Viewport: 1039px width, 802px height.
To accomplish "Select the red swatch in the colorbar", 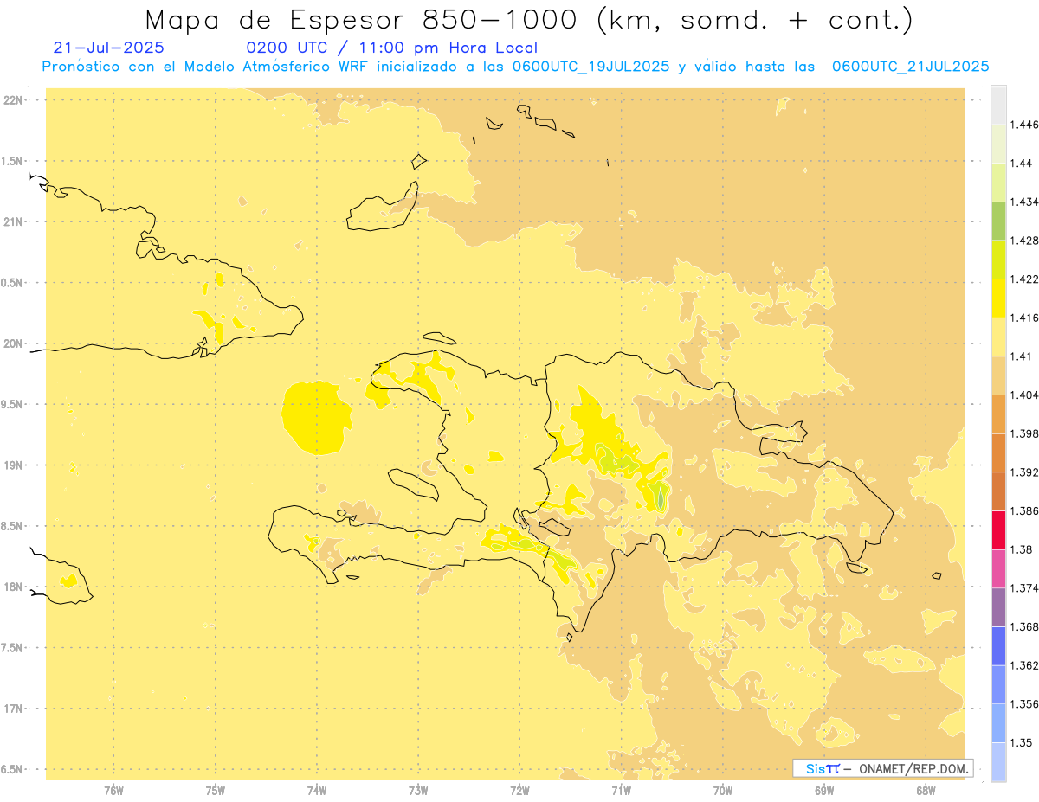I will click(998, 529).
